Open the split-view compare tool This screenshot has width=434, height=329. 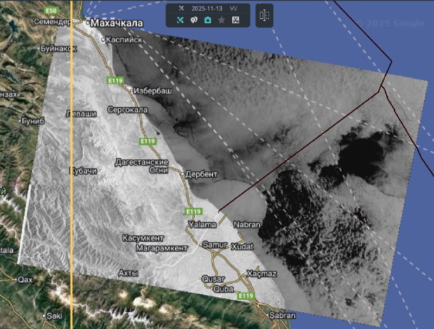(264, 15)
